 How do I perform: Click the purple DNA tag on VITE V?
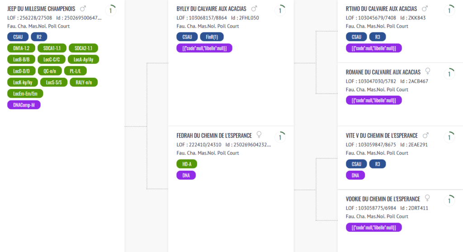click(355, 175)
